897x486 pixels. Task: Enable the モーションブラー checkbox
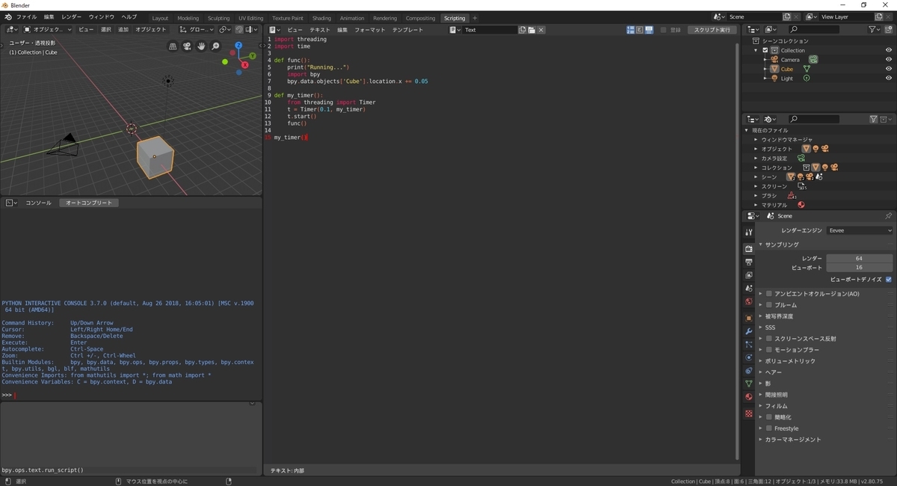click(x=768, y=350)
